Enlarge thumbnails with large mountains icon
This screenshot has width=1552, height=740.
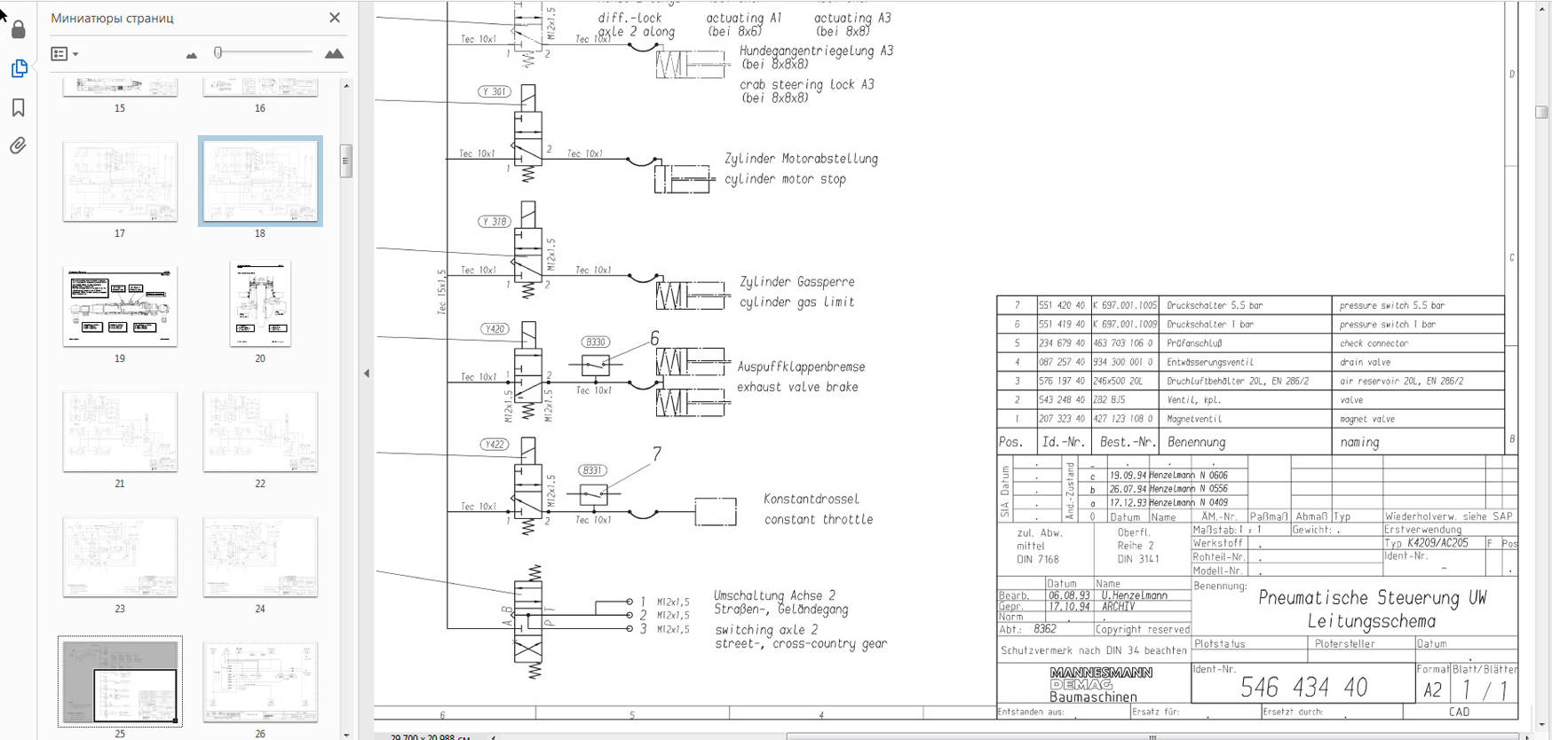click(334, 54)
